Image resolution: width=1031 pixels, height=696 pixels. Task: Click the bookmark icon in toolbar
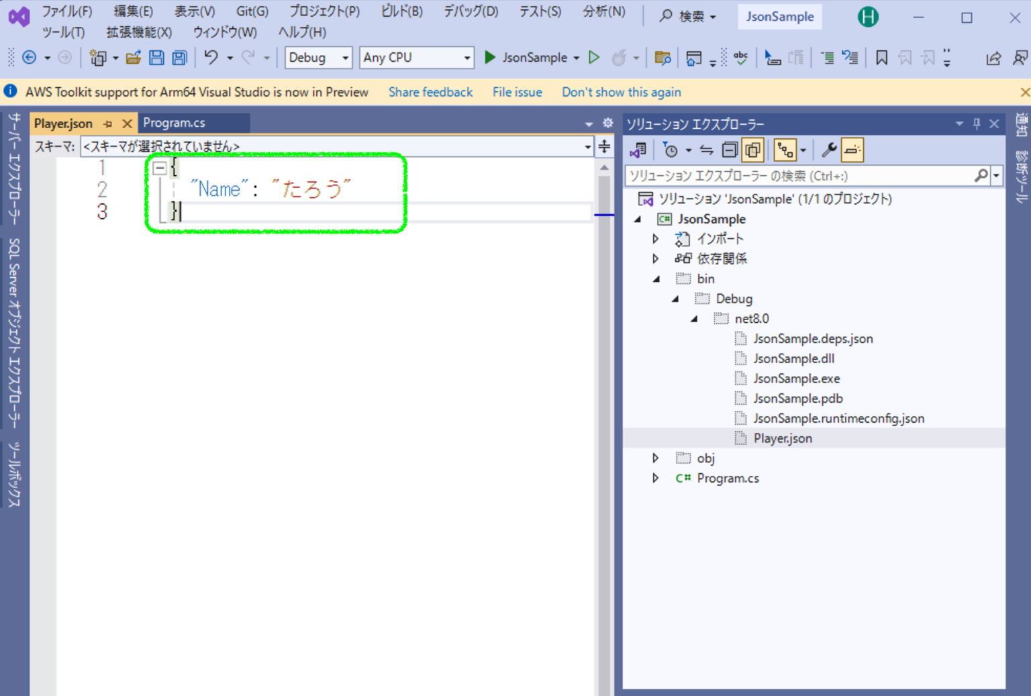(881, 58)
